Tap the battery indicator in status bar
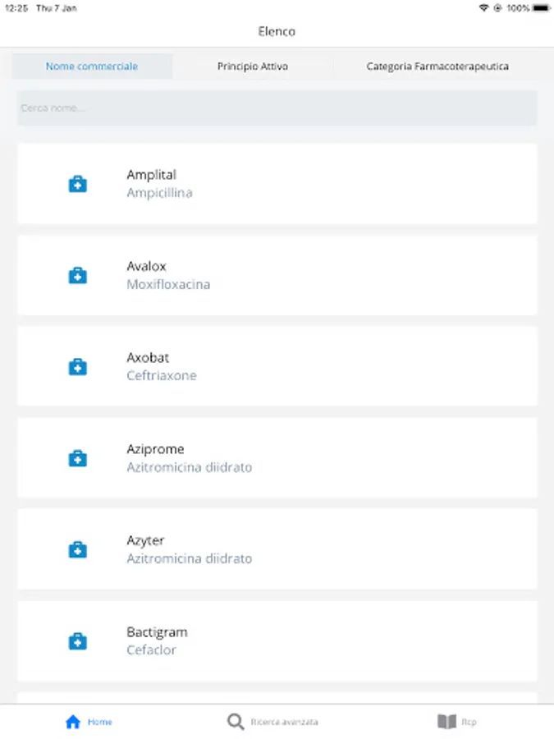The height and width of the screenshot is (739, 554). [541, 7]
